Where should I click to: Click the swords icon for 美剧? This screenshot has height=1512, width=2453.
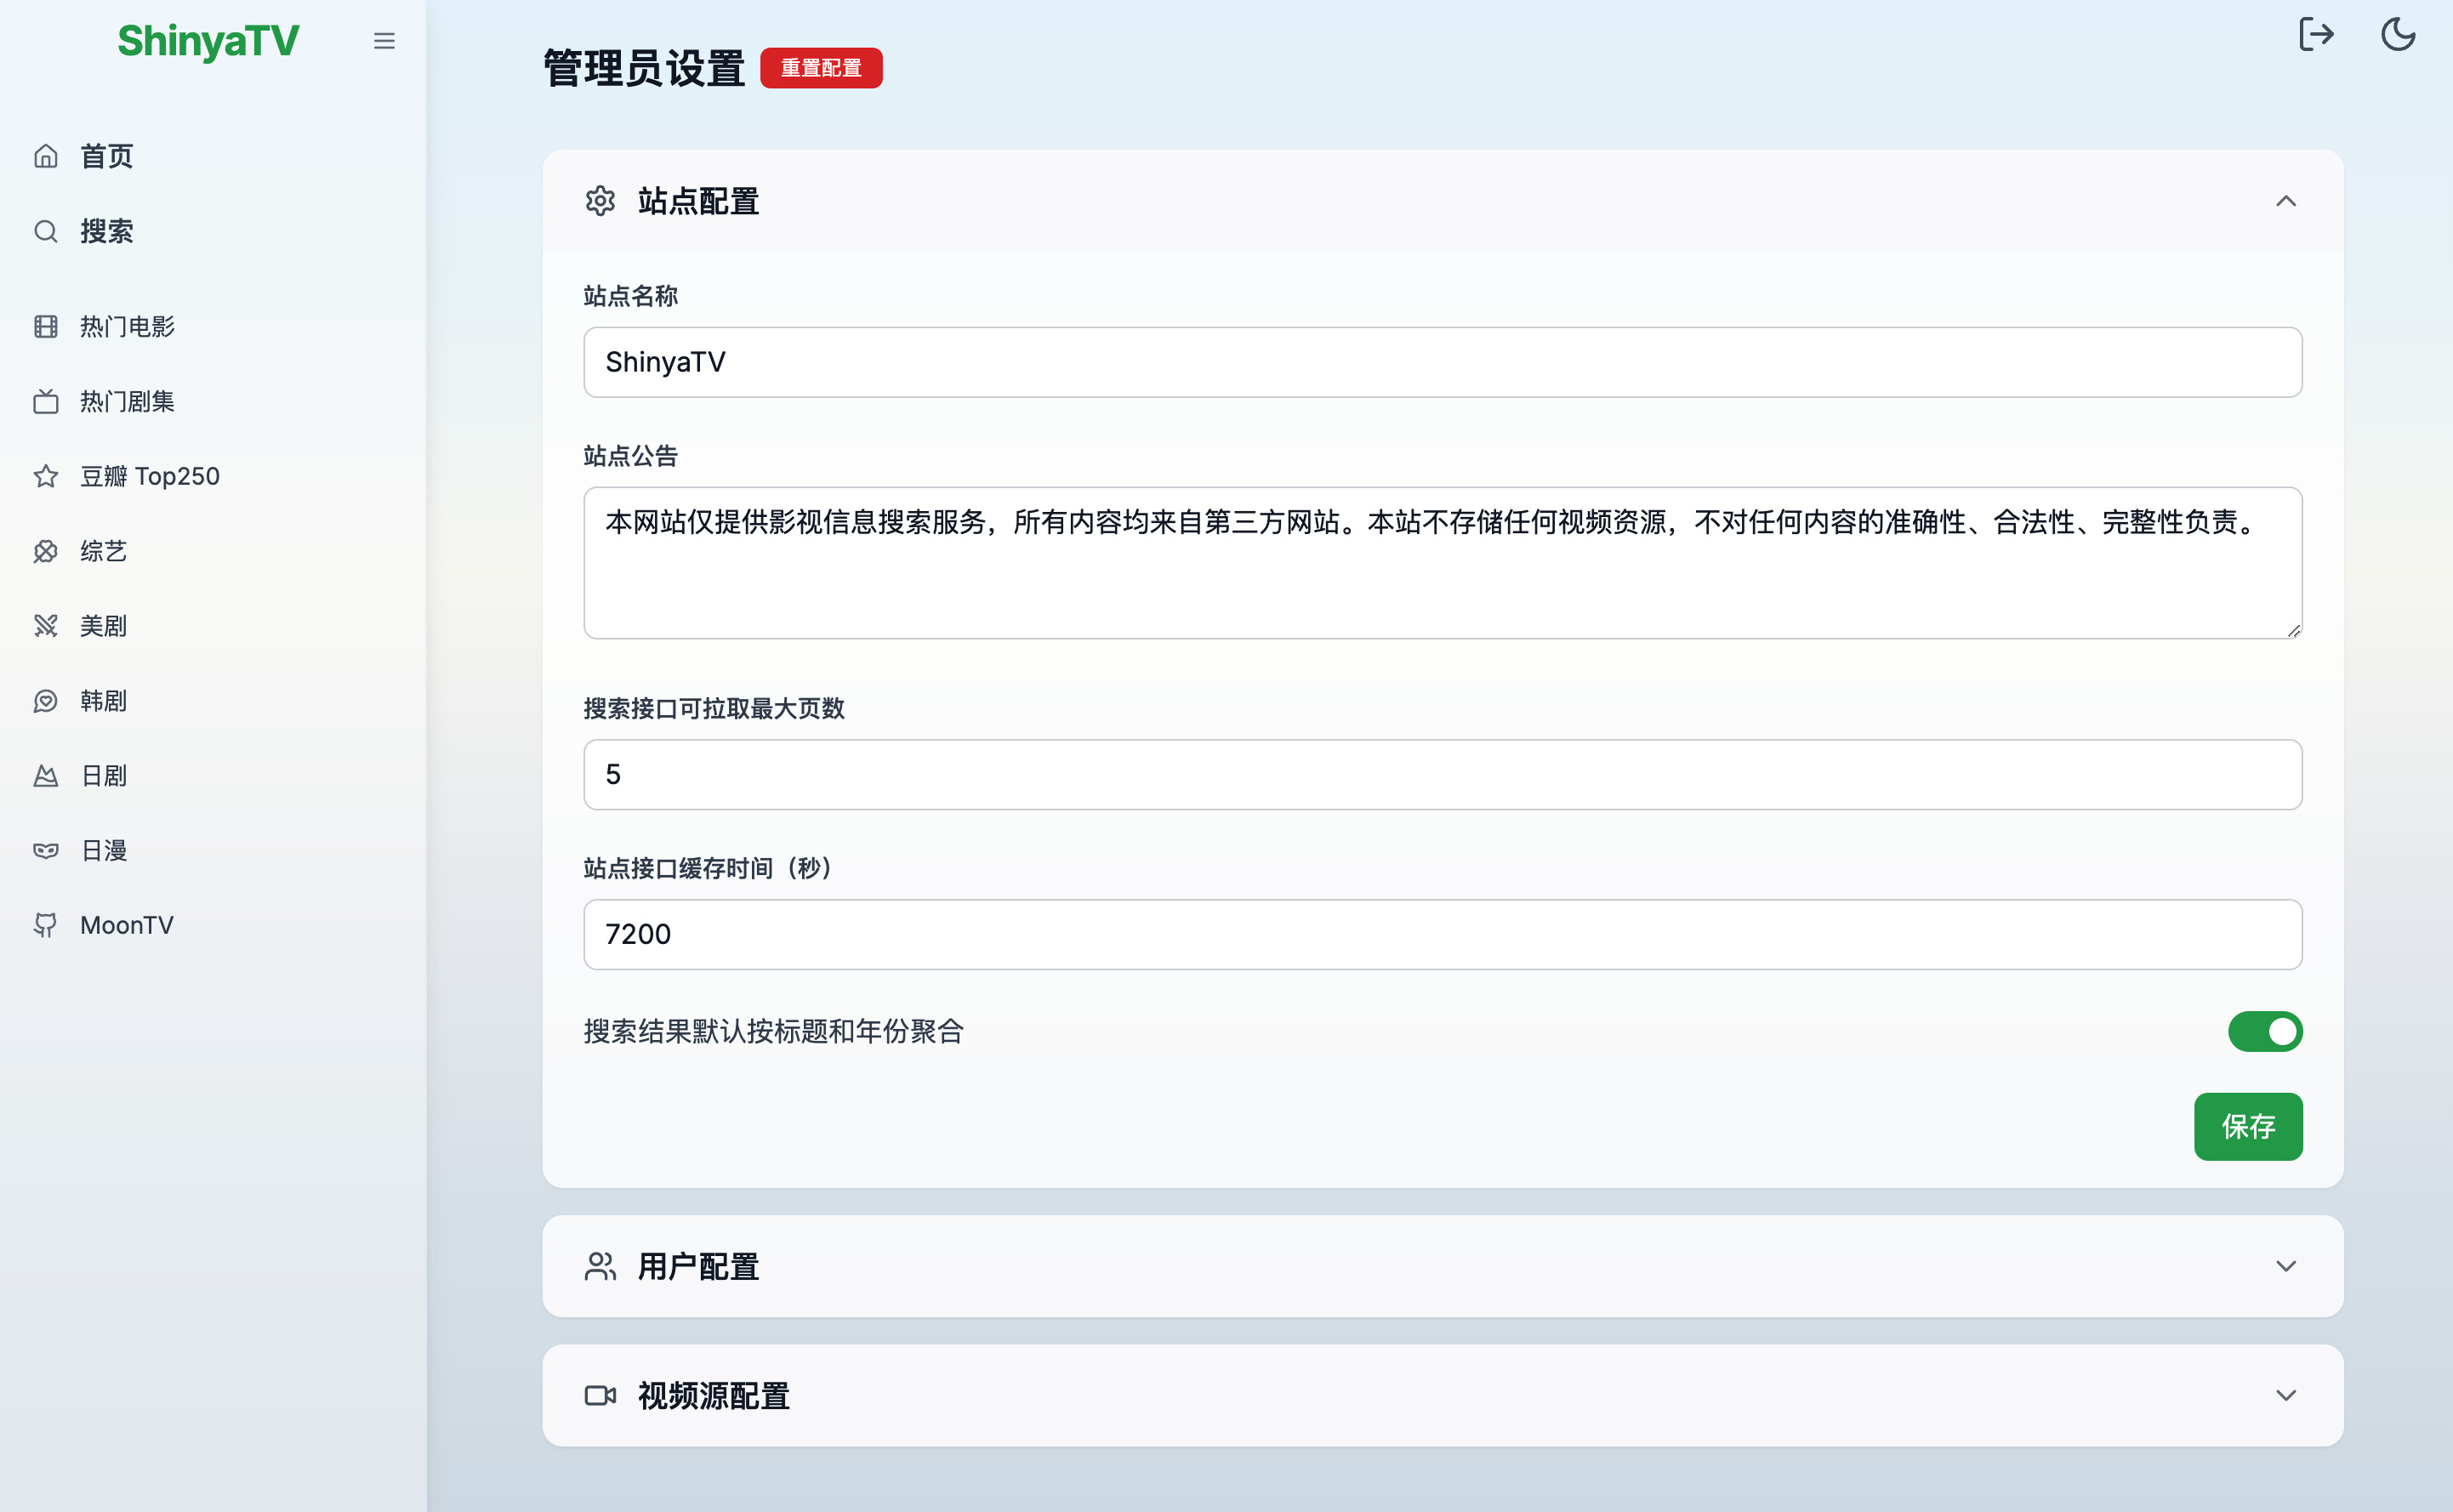(46, 626)
